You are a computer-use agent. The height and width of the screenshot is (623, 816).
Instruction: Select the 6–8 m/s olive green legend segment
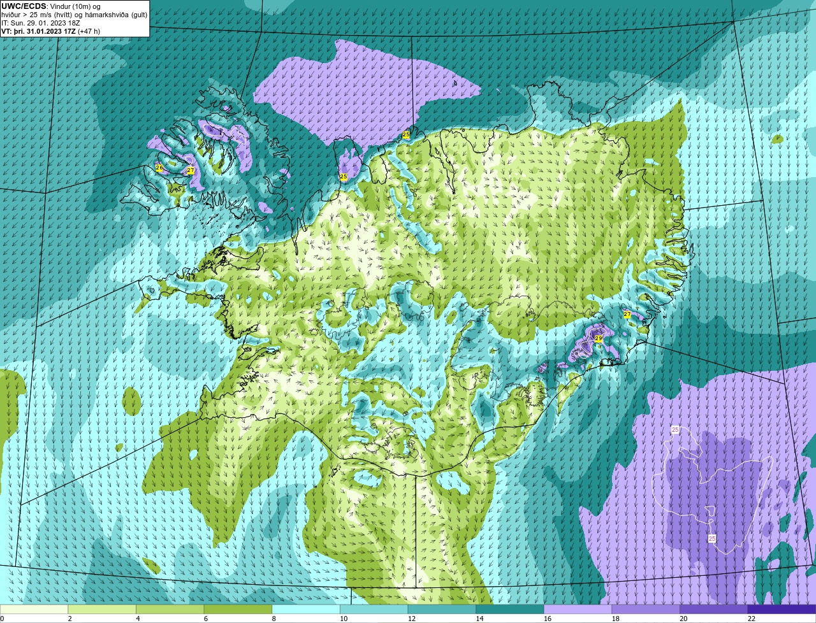[238, 609]
